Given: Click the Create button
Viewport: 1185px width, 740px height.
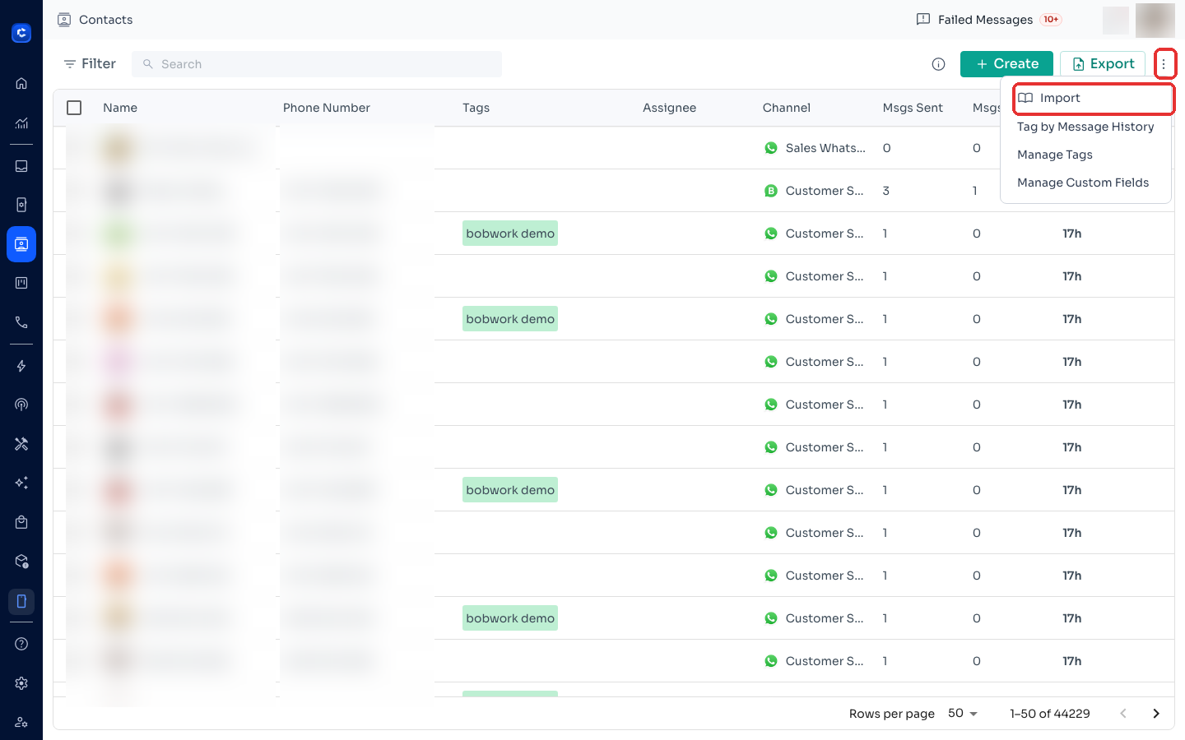Looking at the screenshot, I should pos(1006,64).
